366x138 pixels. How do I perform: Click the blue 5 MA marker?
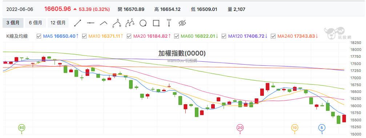[322, 127]
